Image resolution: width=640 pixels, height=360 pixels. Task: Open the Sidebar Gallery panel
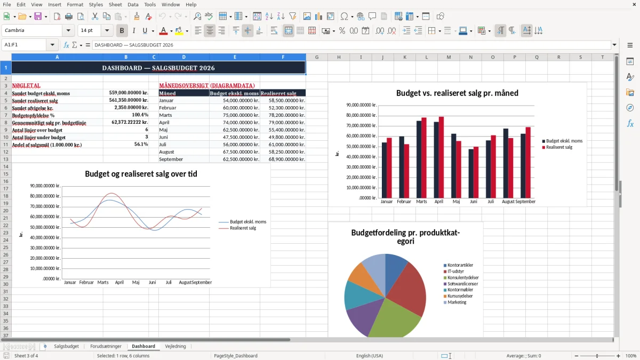[630, 92]
